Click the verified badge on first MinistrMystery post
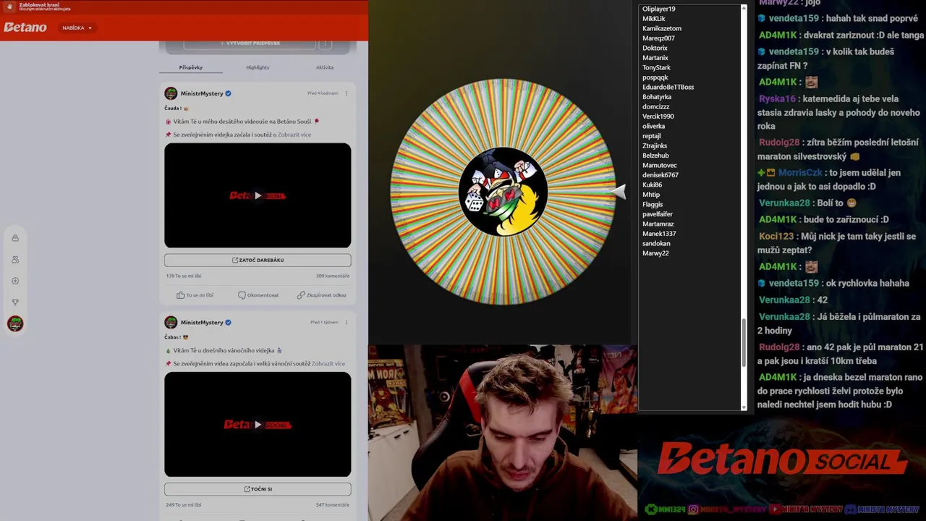This screenshot has height=521, width=926. pos(228,93)
